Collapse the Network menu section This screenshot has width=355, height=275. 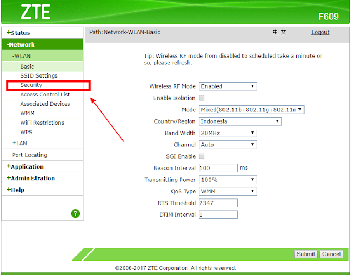[x=21, y=44]
